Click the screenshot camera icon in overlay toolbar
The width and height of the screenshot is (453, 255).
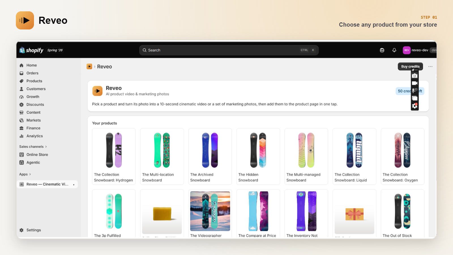(415, 76)
